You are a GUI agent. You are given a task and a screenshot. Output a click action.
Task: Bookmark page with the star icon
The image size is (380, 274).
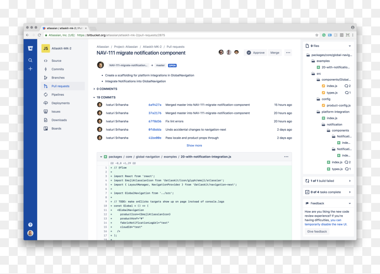click(x=317, y=35)
